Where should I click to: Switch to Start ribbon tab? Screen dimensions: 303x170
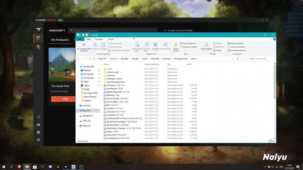(89, 39)
